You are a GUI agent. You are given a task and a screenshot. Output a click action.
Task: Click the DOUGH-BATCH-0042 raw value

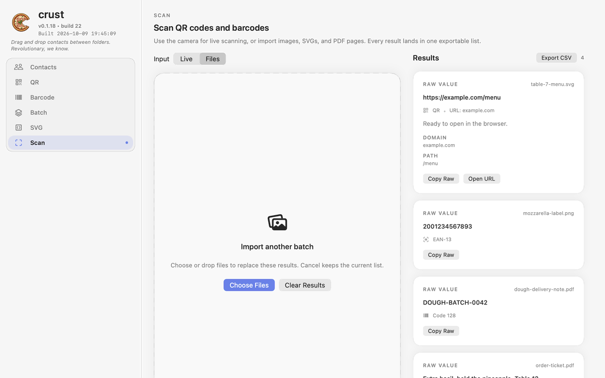click(x=455, y=302)
